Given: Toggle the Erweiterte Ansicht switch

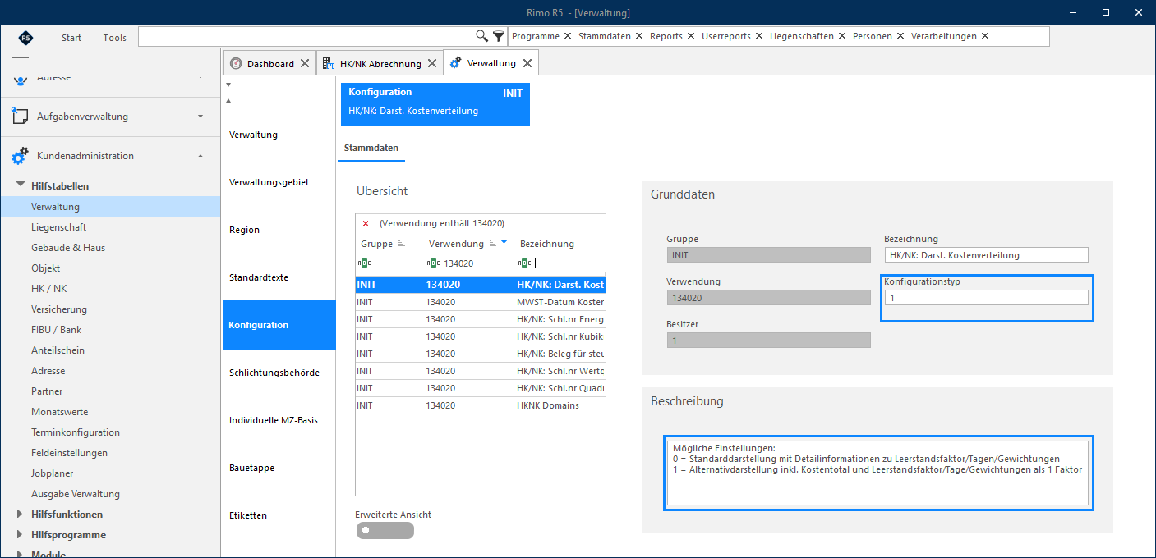Looking at the screenshot, I should pos(385,530).
